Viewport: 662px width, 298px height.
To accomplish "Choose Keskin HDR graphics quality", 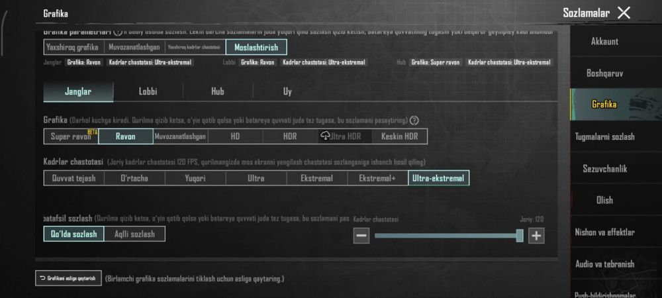I will click(399, 136).
